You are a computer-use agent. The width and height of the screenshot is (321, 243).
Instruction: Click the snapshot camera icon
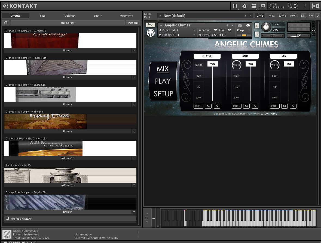coord(240,25)
